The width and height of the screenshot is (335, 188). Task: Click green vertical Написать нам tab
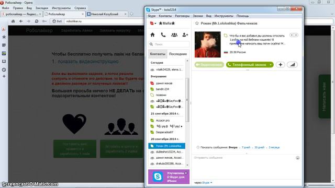(x=325, y=96)
